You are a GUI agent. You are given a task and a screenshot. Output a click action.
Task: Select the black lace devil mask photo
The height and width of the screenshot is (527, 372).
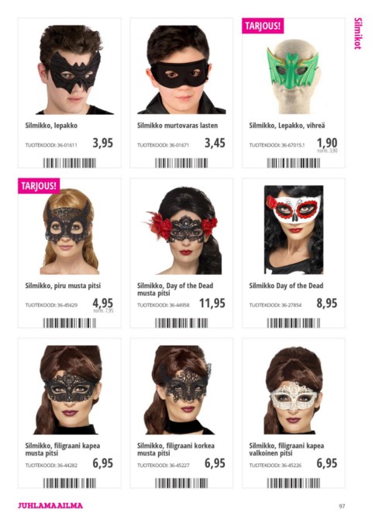coord(69,231)
